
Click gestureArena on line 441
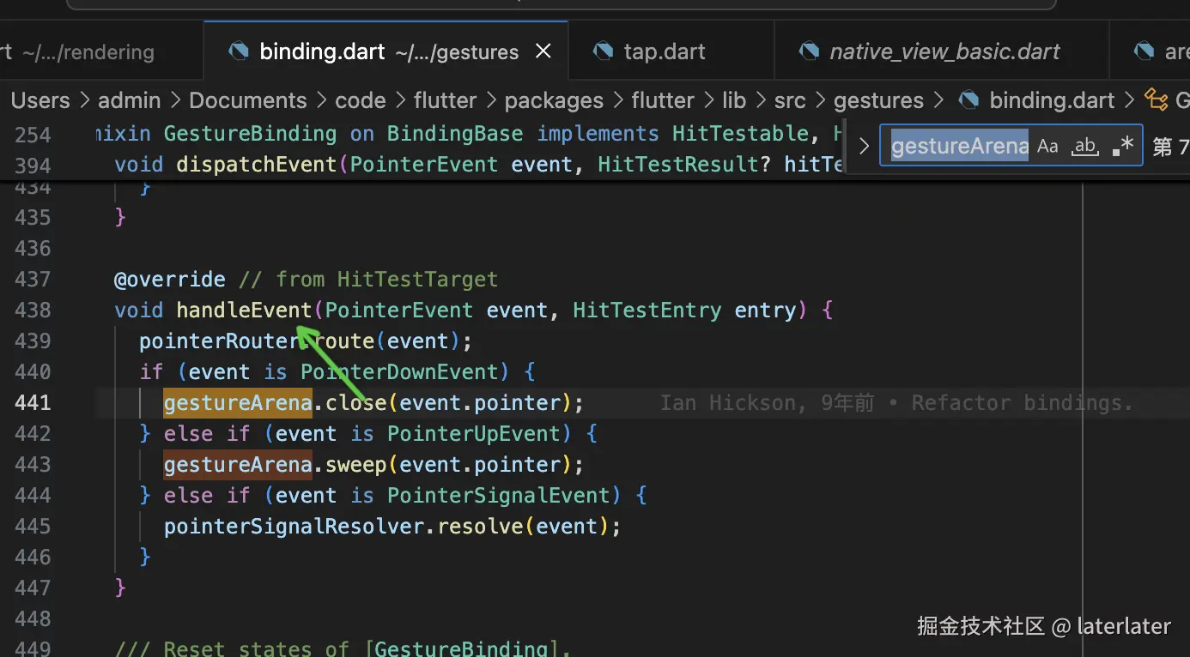[x=238, y=402]
